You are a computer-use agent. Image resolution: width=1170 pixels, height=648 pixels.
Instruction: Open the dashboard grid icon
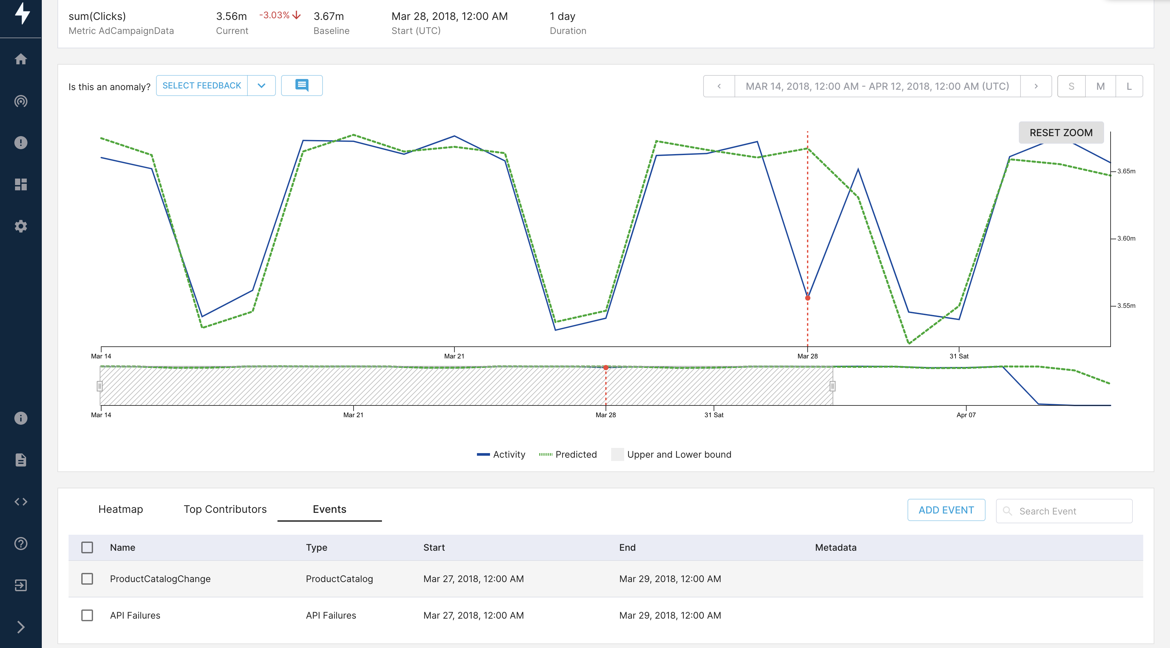coord(21,184)
